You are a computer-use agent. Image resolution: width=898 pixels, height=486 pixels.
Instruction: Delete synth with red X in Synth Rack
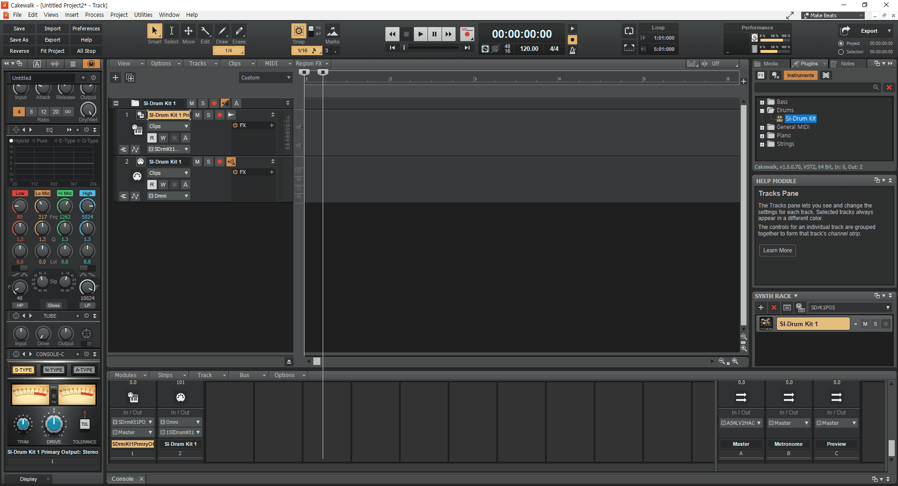click(x=774, y=307)
